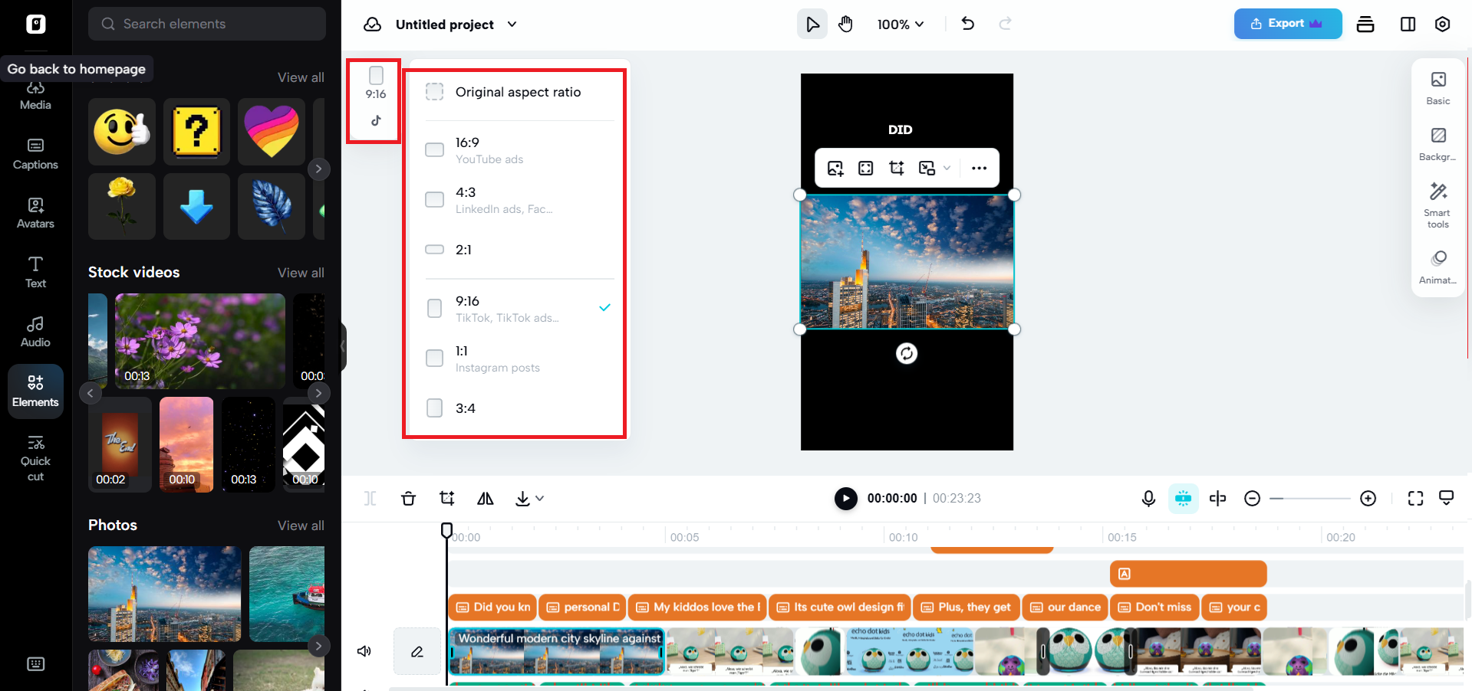
Task: Click the crop icon in the floating clip toolbar
Action: tap(896, 168)
